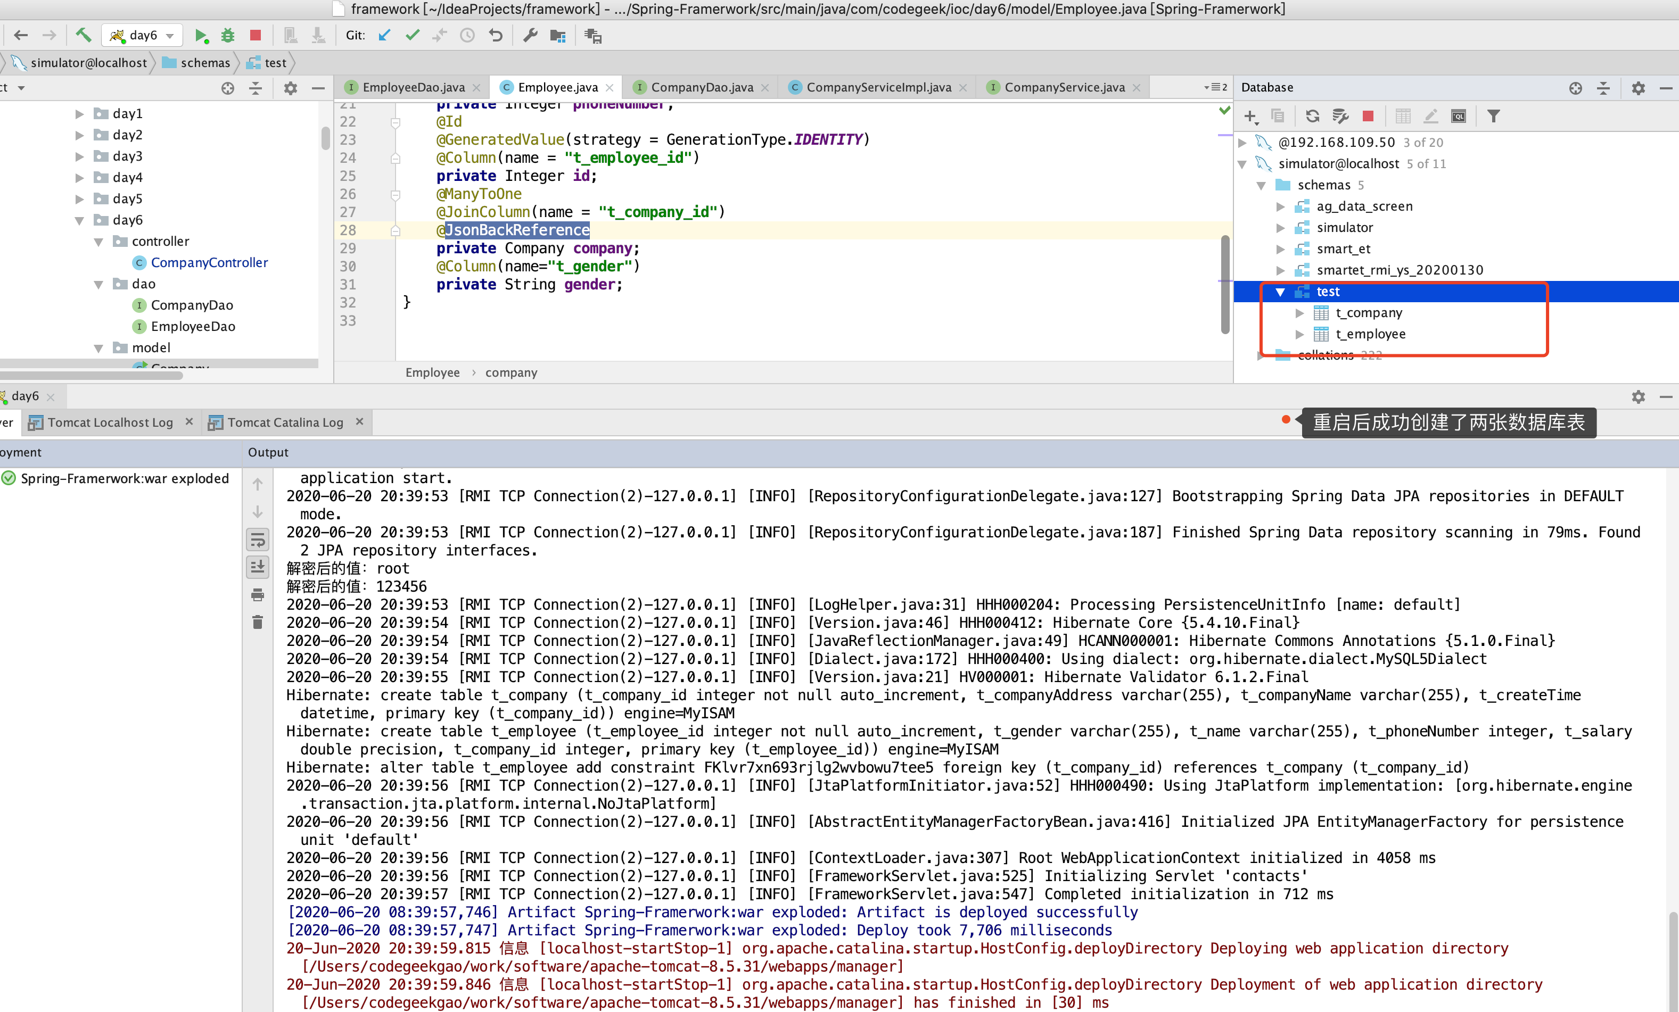
Task: Click Git commit checkmark icon
Action: 412,36
